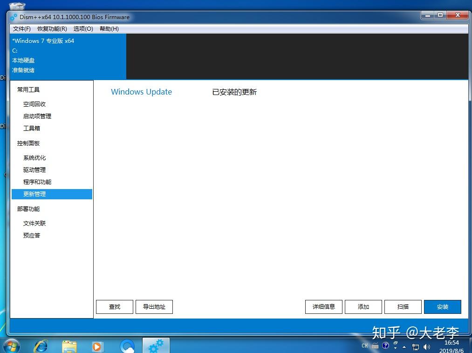Click the 扫描 button
This screenshot has height=353, width=472.
403,306
